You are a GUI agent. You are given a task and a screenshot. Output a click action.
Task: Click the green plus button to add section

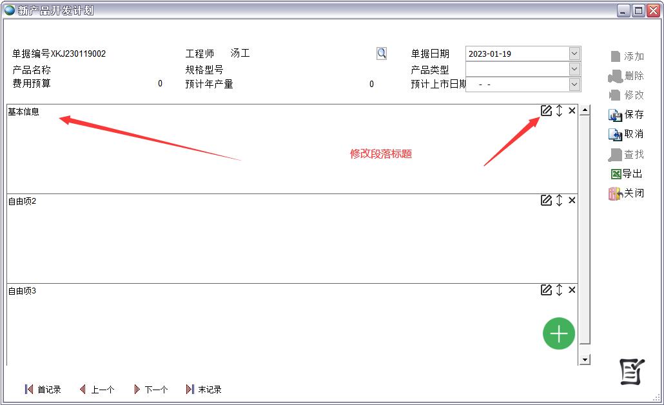pyautogui.click(x=558, y=334)
